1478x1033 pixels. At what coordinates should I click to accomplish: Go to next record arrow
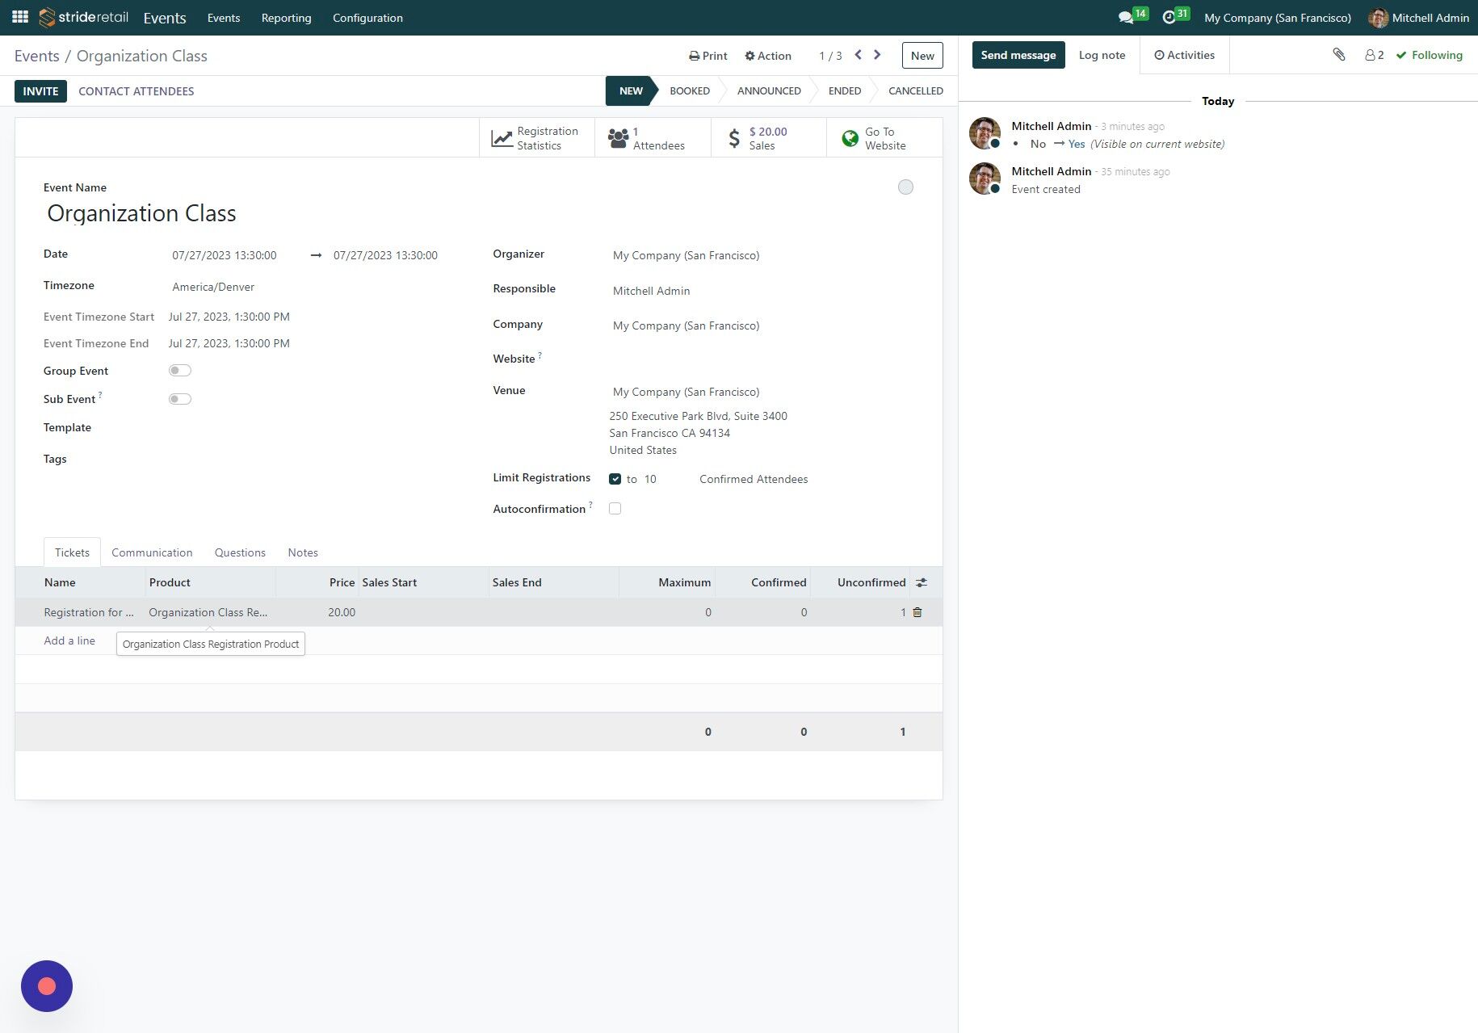(877, 55)
